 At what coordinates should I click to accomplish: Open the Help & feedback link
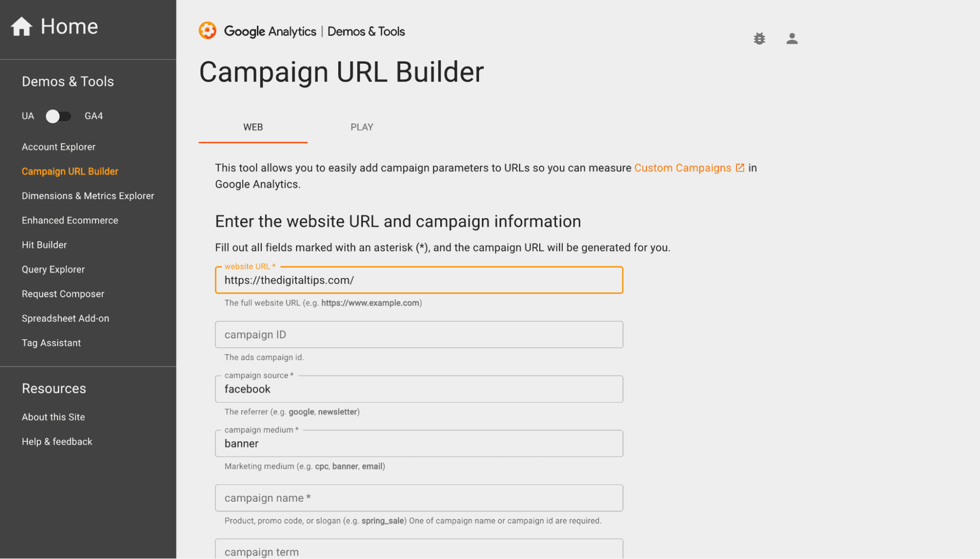click(x=57, y=442)
